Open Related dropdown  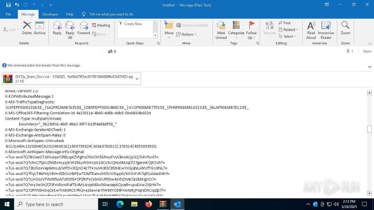coord(288,30)
